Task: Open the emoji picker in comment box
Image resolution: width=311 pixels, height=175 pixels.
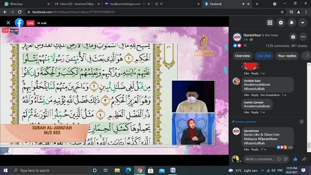Action: 279,159
